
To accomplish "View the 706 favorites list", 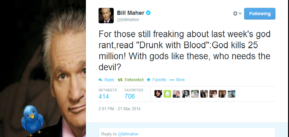I will coord(129,96).
